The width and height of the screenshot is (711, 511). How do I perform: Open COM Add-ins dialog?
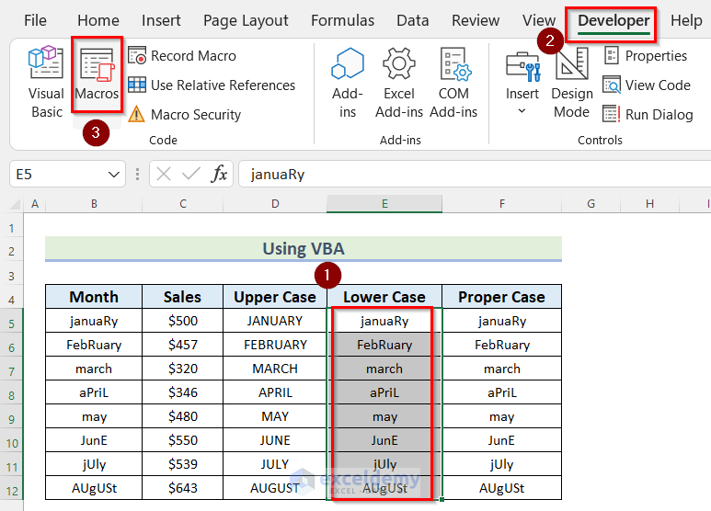(453, 83)
